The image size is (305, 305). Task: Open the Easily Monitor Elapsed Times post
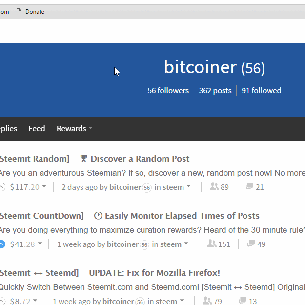129,216
